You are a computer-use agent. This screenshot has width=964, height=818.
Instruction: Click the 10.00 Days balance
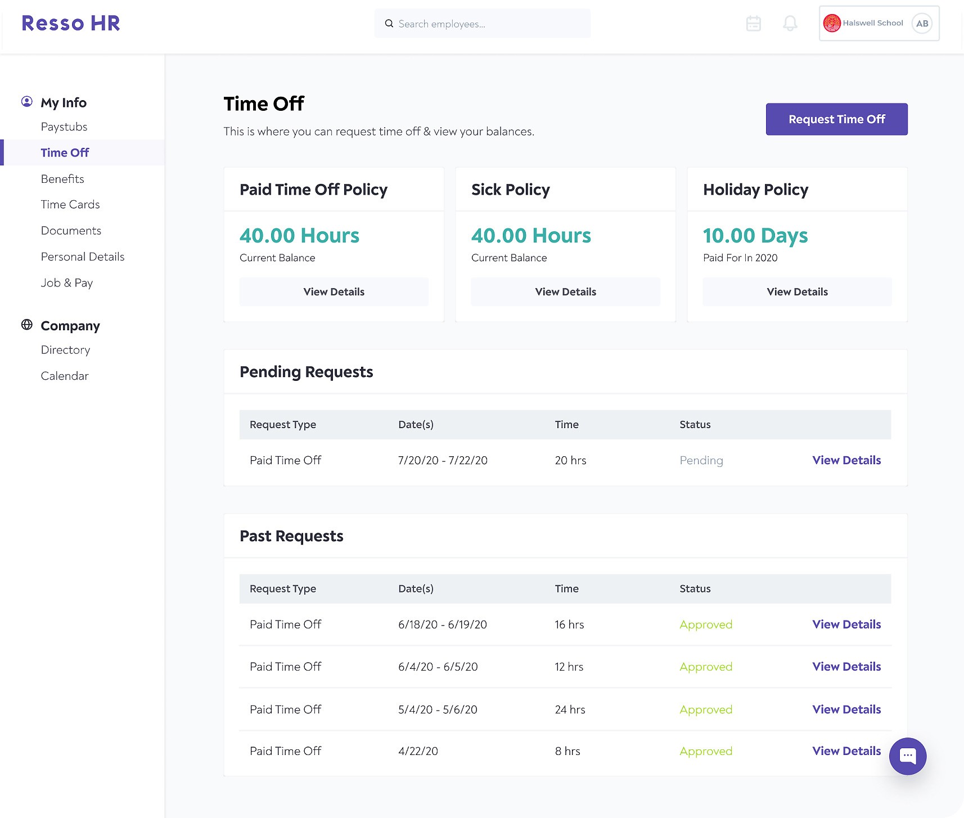(x=755, y=236)
